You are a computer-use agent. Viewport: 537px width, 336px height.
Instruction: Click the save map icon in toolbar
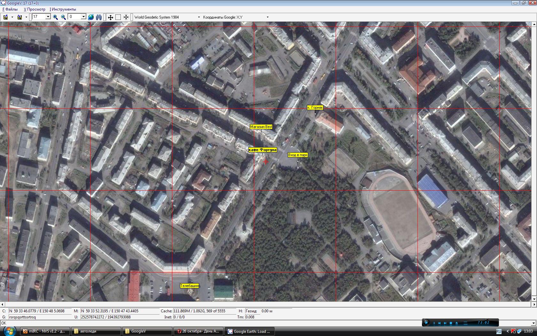click(x=5, y=17)
